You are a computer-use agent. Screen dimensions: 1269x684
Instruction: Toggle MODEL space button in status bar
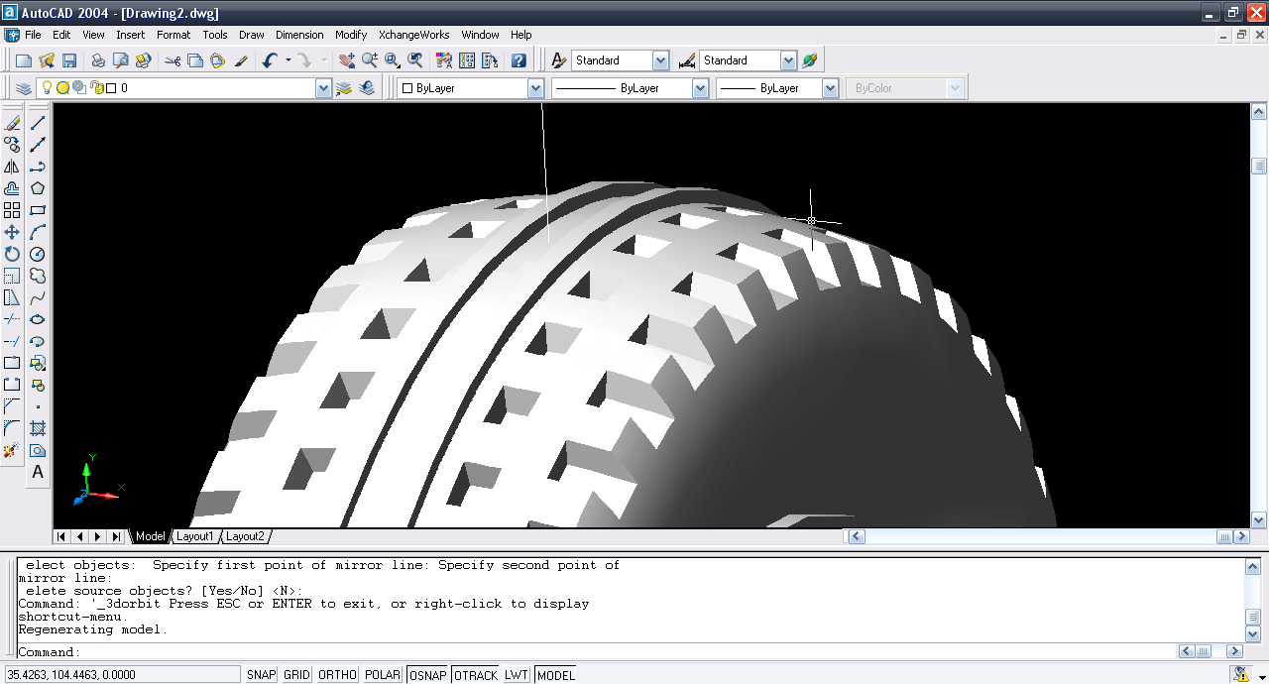(555, 675)
